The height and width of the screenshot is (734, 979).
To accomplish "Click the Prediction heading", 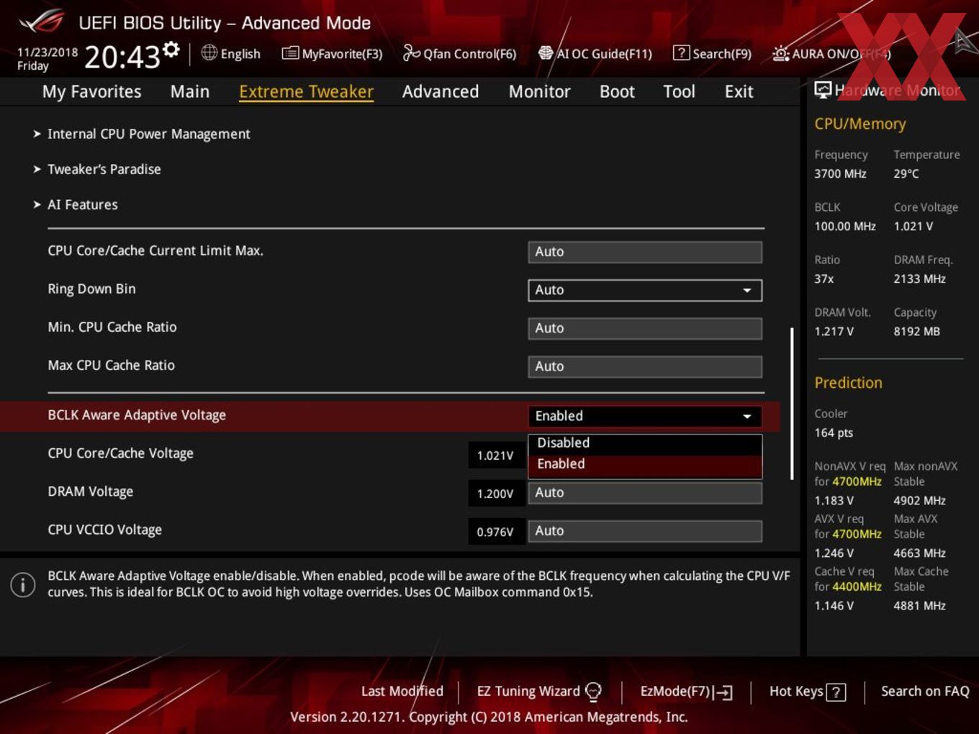I will coord(848,383).
